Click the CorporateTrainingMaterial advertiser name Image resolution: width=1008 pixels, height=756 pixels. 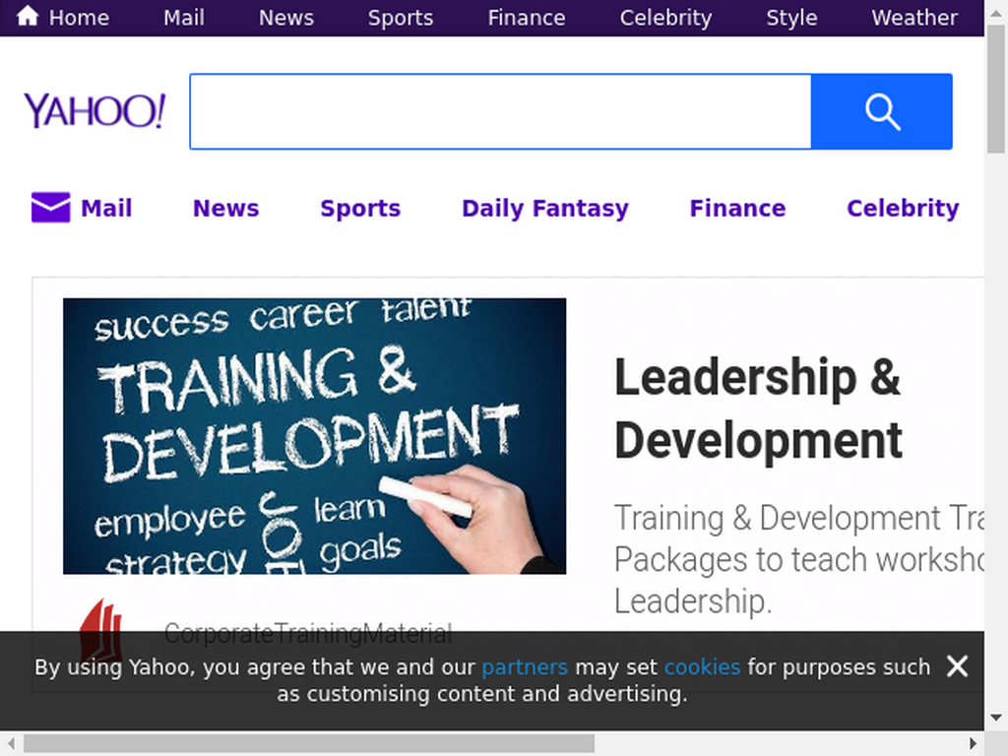pyautogui.click(x=308, y=634)
